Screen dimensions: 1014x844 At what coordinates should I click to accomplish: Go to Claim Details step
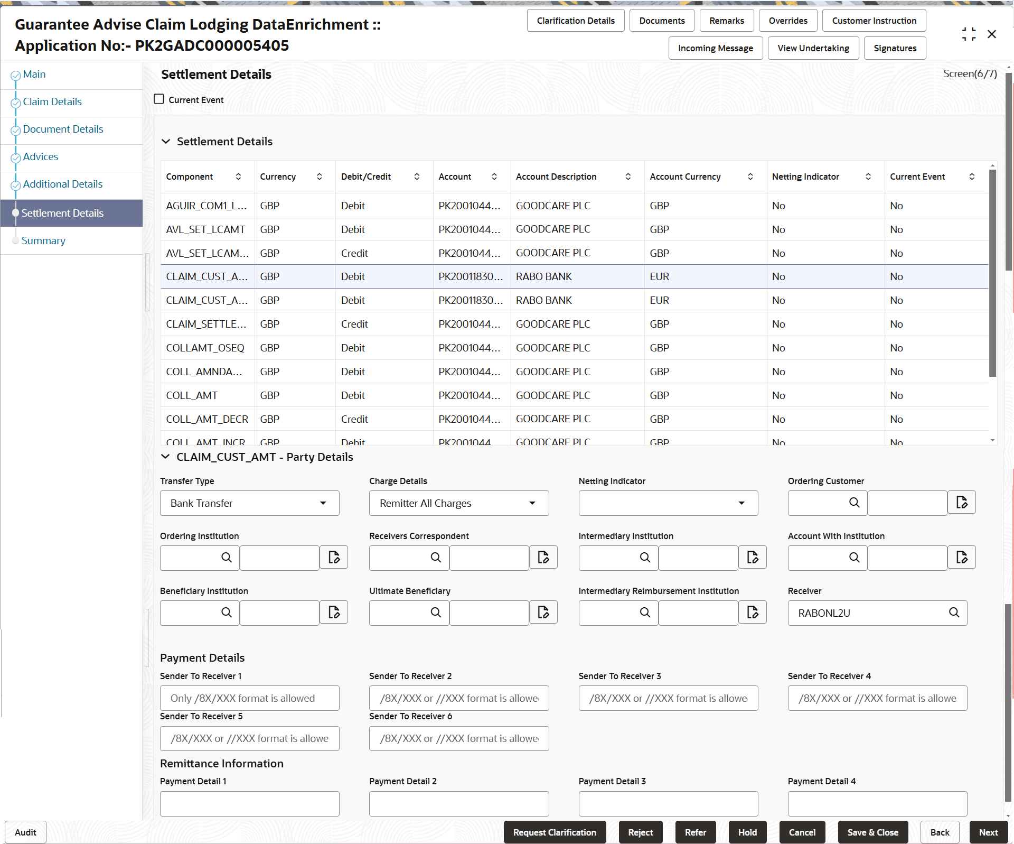52,101
